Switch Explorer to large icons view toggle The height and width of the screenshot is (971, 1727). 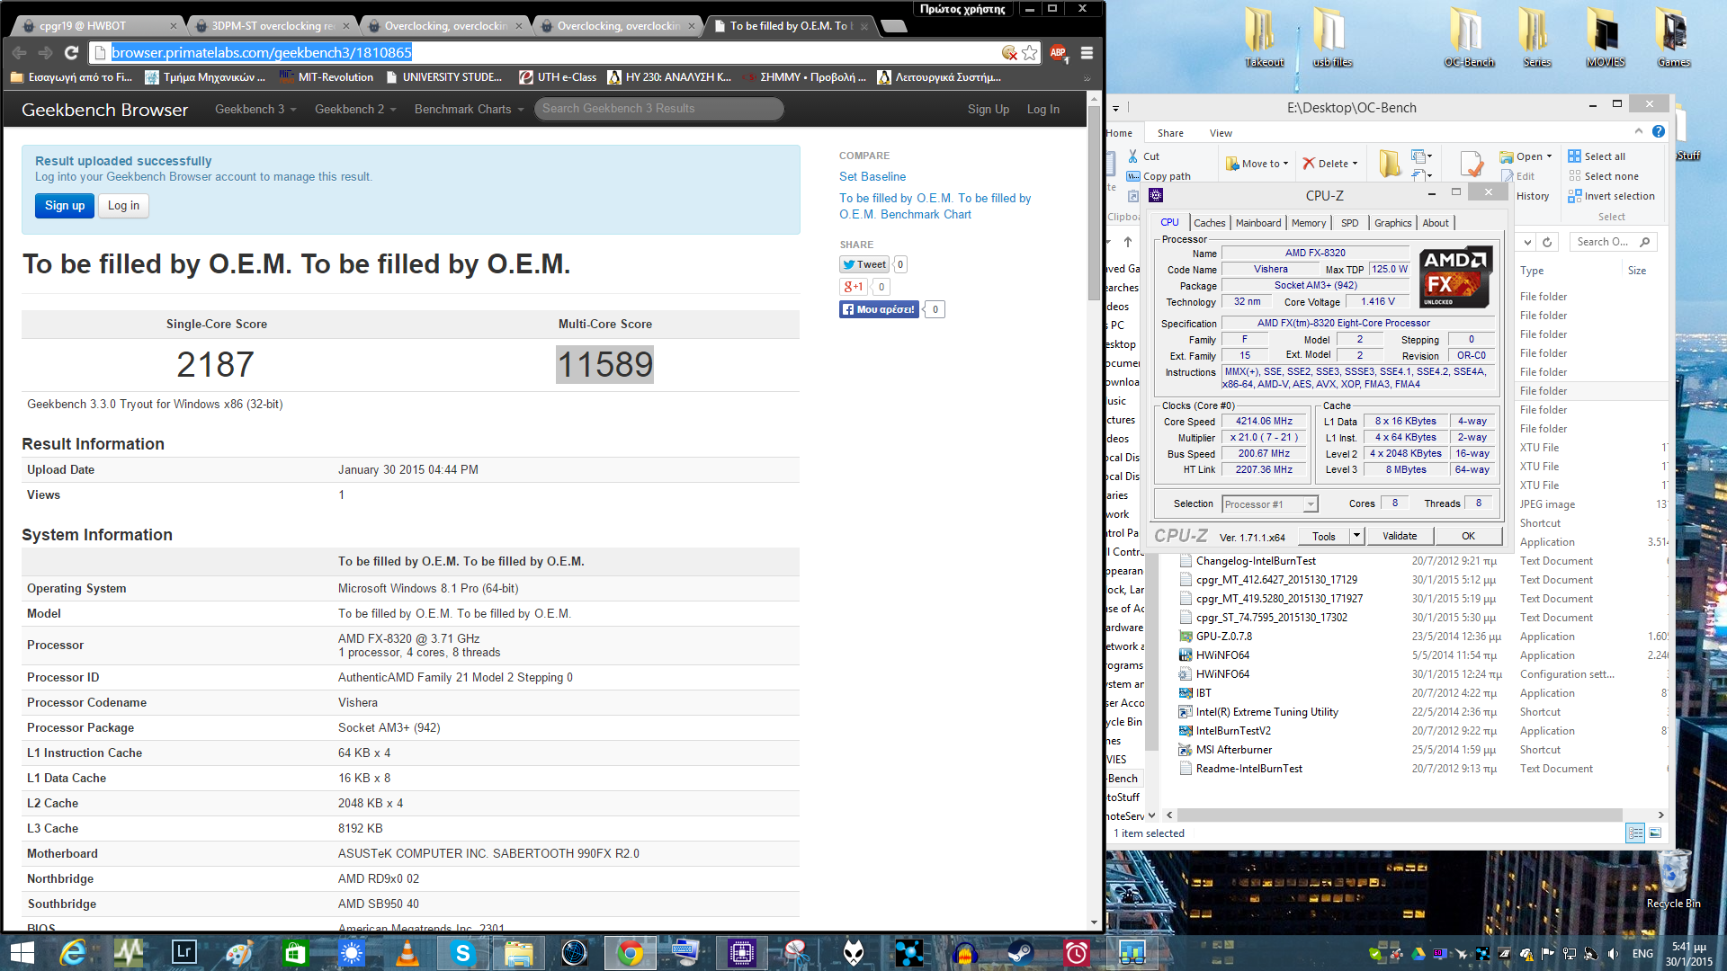1655,833
